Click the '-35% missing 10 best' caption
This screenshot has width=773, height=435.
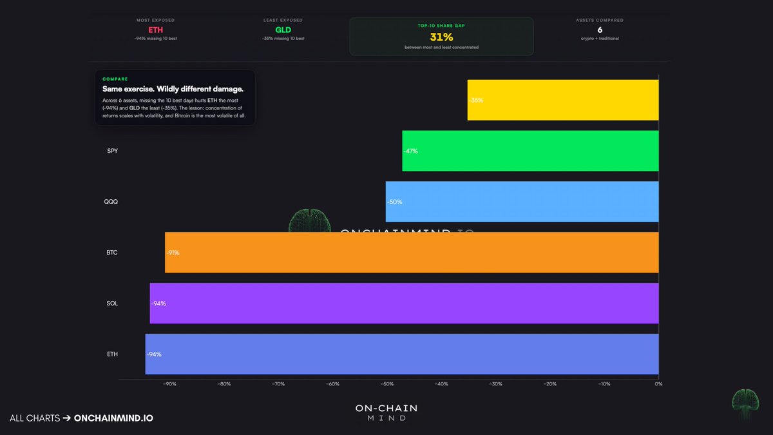[x=283, y=39]
